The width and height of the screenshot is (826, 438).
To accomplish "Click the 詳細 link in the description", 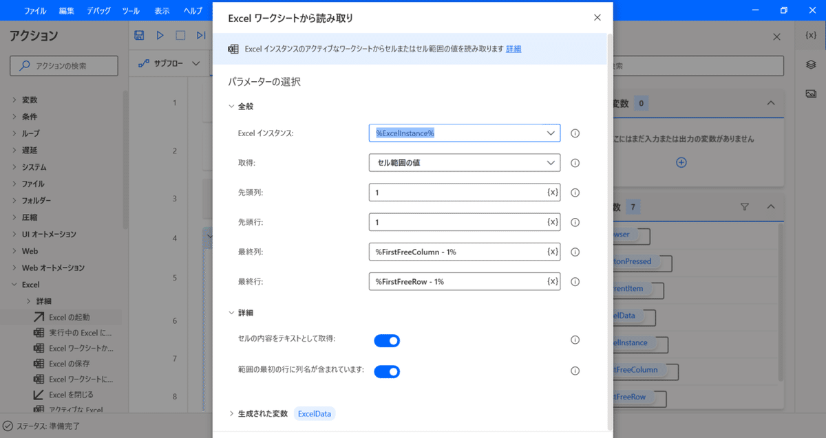I will (x=513, y=49).
